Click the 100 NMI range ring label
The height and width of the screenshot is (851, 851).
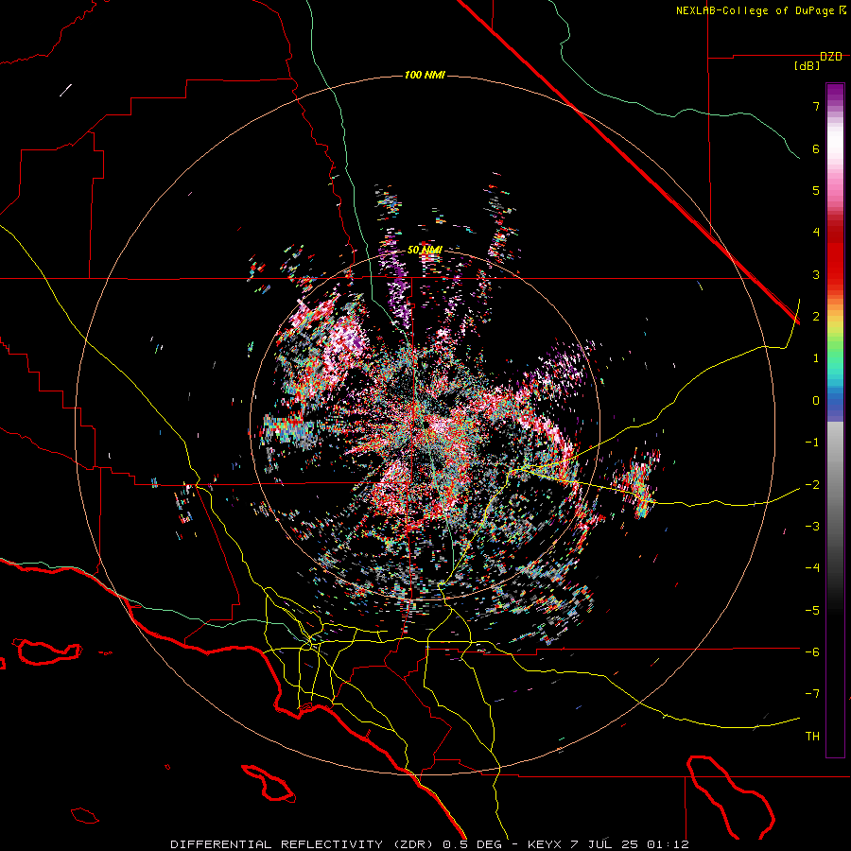[x=425, y=75]
